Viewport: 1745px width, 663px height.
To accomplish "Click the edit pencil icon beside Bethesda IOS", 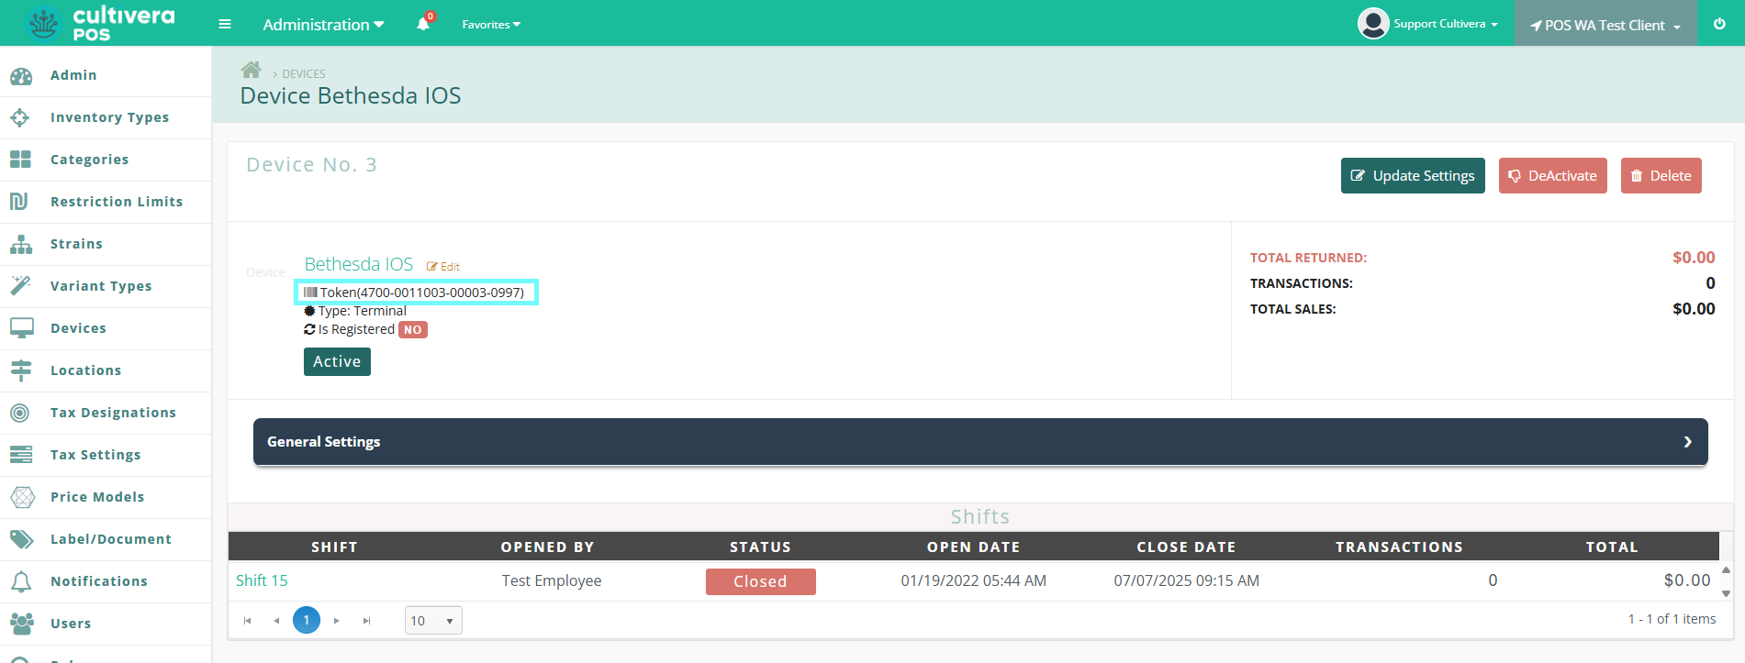I will [432, 267].
